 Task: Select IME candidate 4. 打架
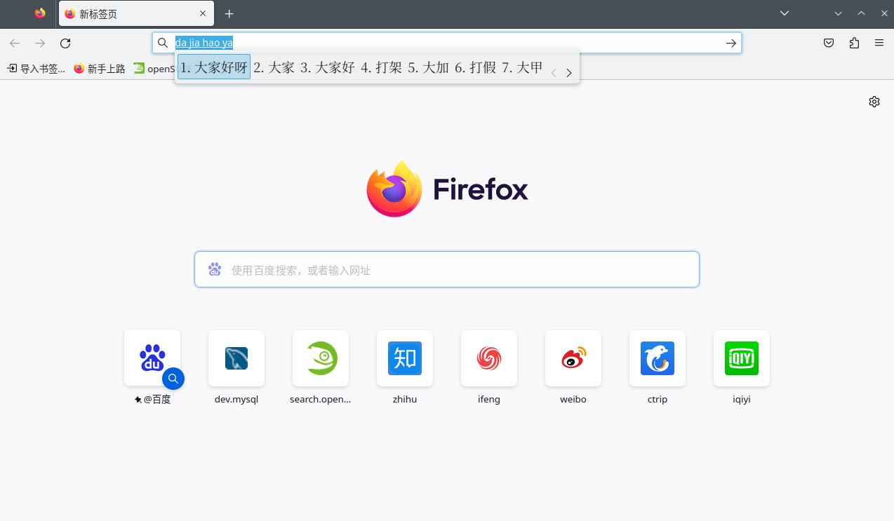tap(382, 67)
